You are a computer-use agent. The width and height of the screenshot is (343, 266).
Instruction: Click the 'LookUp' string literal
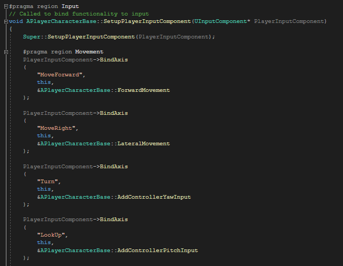pos(52,235)
